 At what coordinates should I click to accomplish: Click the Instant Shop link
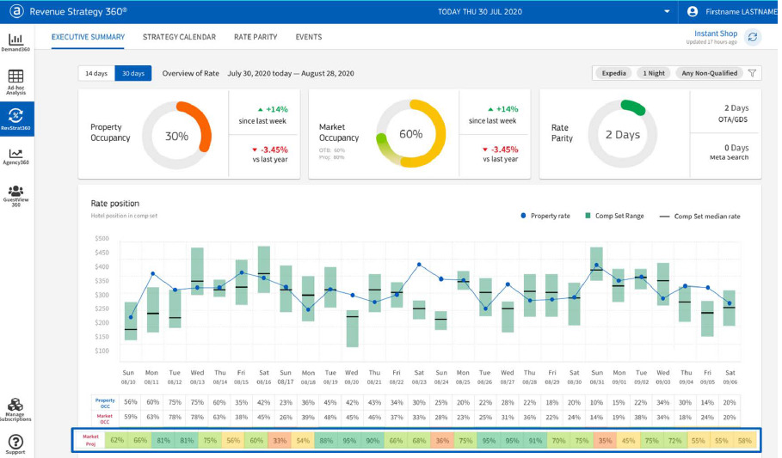click(x=716, y=34)
